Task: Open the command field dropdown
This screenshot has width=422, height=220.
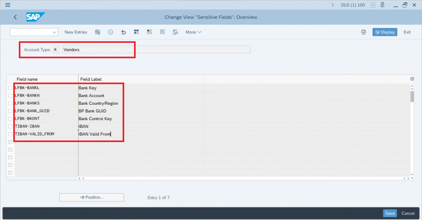Action: (54, 32)
